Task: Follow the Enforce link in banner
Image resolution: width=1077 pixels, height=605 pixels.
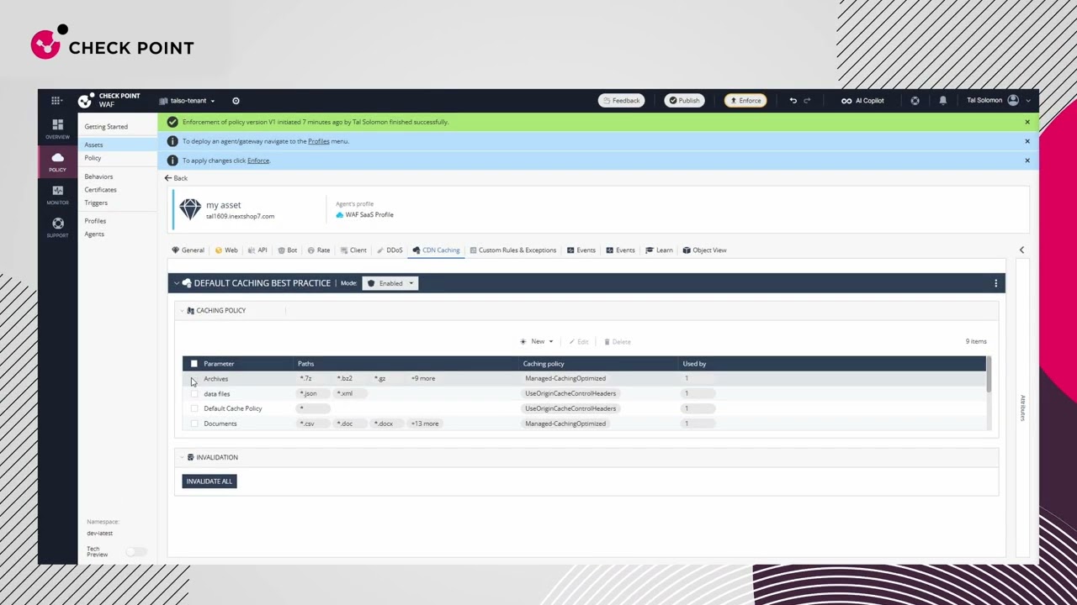Action: (x=258, y=160)
